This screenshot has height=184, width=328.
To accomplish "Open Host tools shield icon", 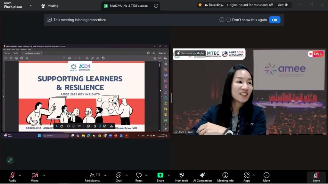I will click(182, 177).
